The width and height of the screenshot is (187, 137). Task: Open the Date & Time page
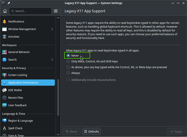28,135
